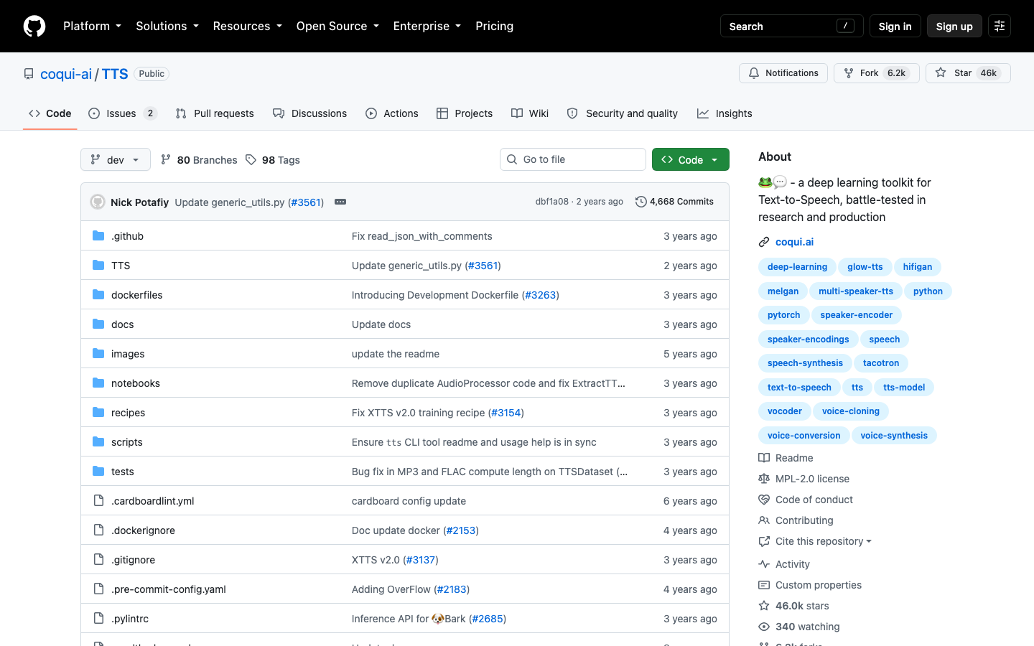
Task: Click the branch icon beside 80 Branches
Action: [x=166, y=159]
